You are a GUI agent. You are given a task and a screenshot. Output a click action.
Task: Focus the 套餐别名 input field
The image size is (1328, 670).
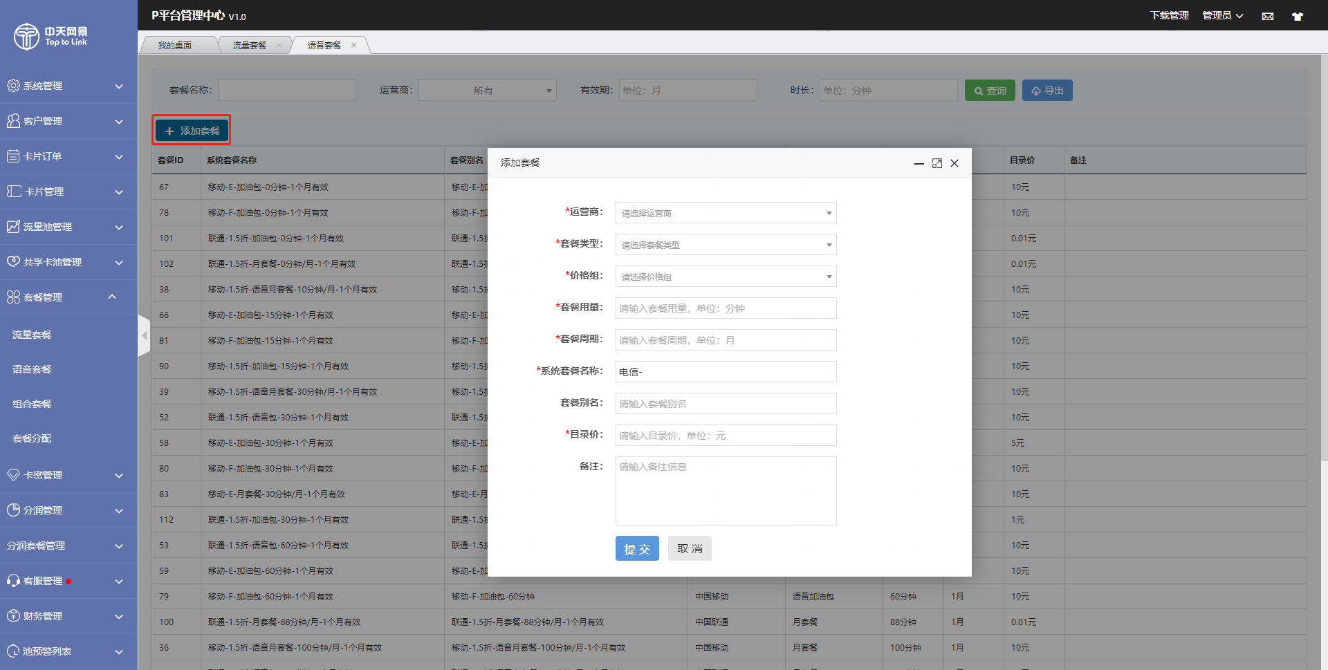tap(726, 404)
